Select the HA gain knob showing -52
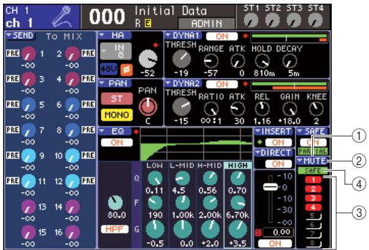Image resolution: width=369 pixels, height=250 pixels. [x=148, y=59]
